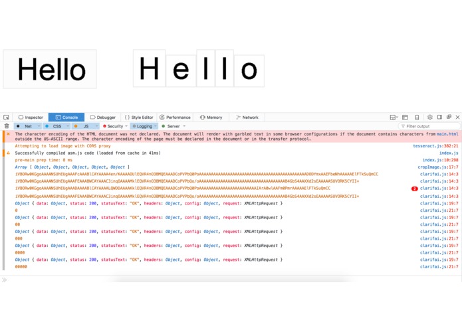Expand the CSS filter dropdown arrow
462x328 pixels.
pyautogui.click(x=68, y=126)
